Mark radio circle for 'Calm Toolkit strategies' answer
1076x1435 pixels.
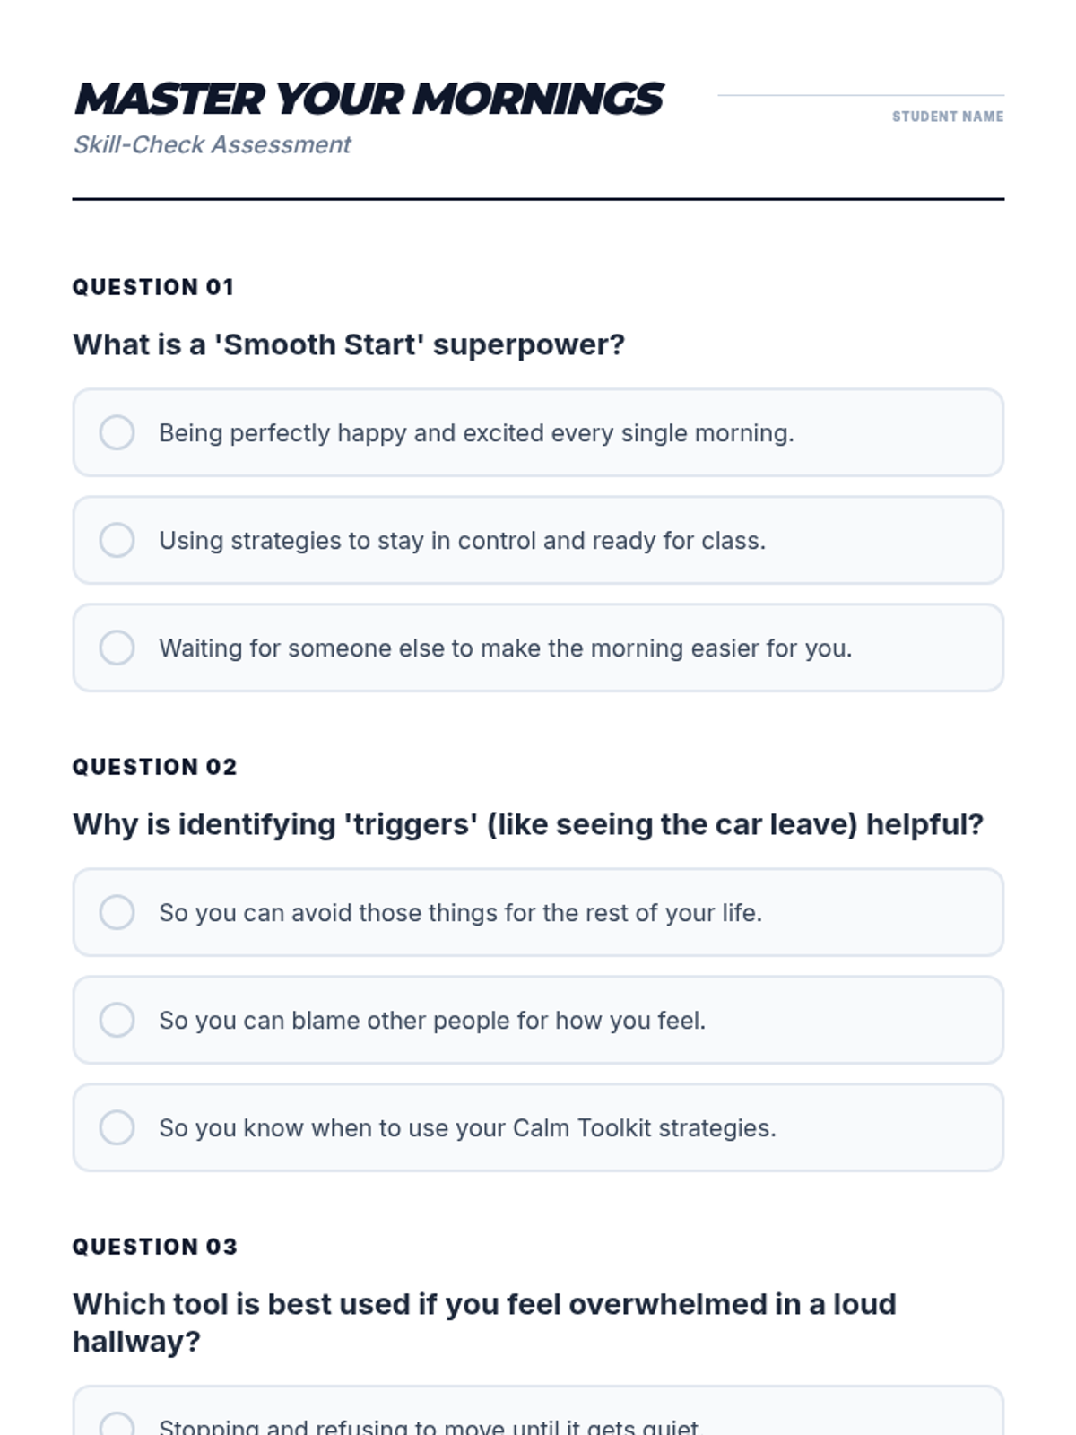pos(117,1127)
